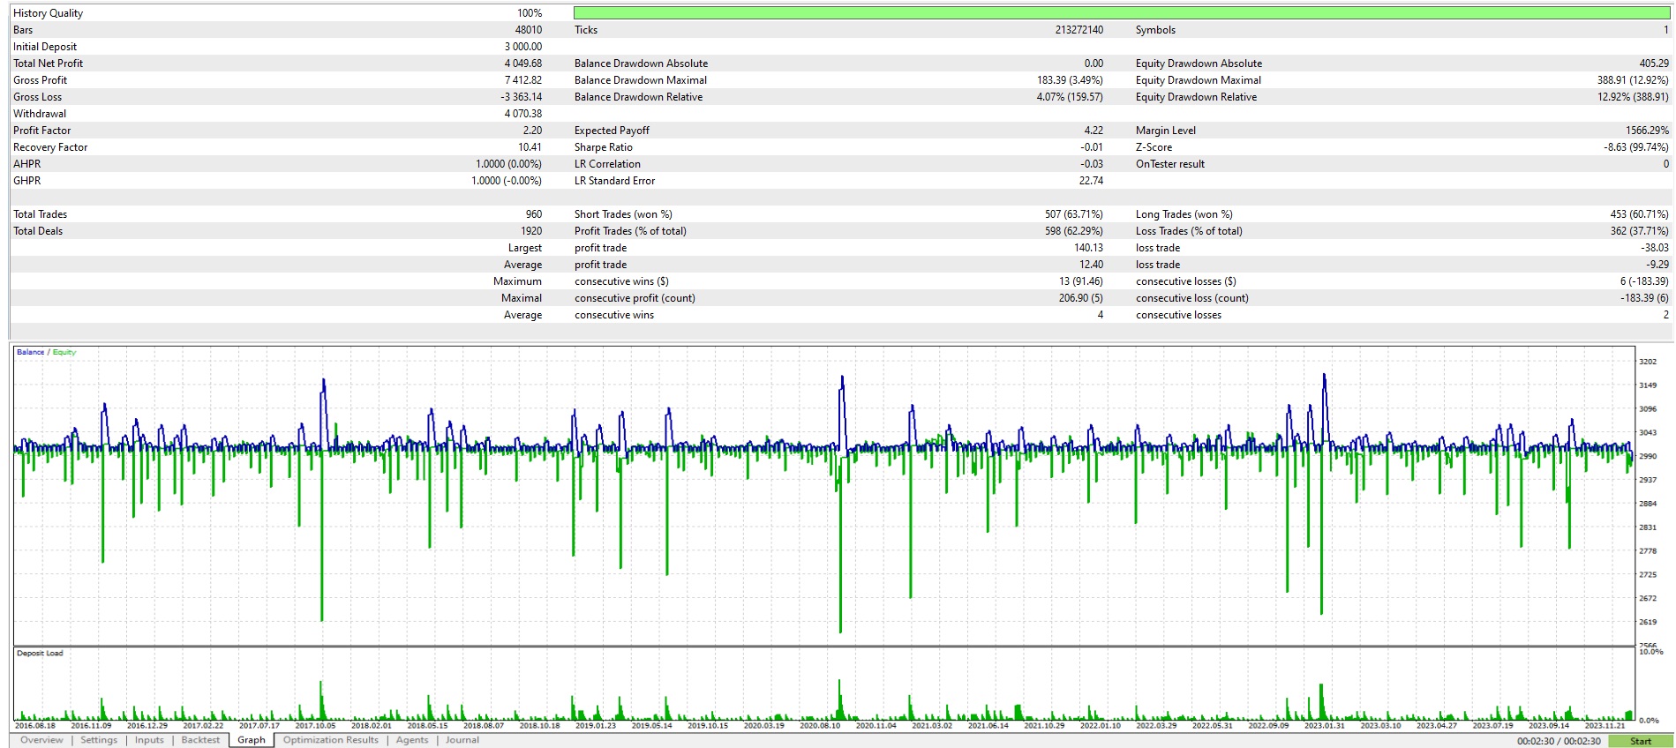
Task: Click the Balance Drawdown Maximal value
Action: [1070, 80]
